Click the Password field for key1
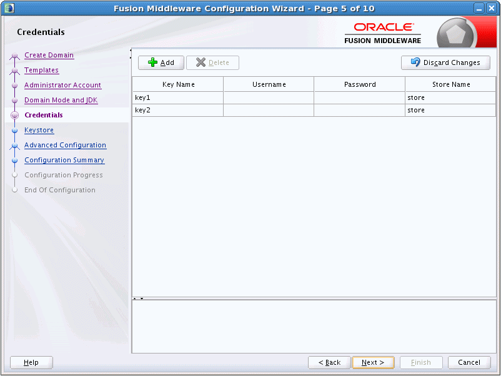The height and width of the screenshot is (376, 501). pyautogui.click(x=360, y=97)
